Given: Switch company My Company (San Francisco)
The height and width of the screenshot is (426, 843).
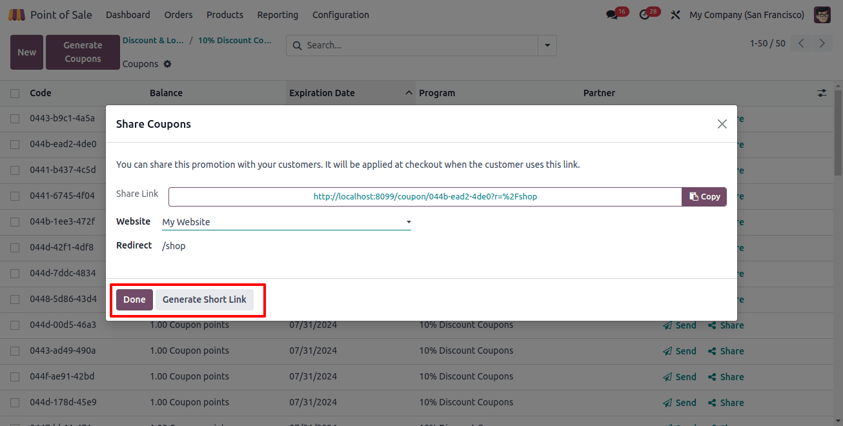Looking at the screenshot, I should tap(747, 14).
